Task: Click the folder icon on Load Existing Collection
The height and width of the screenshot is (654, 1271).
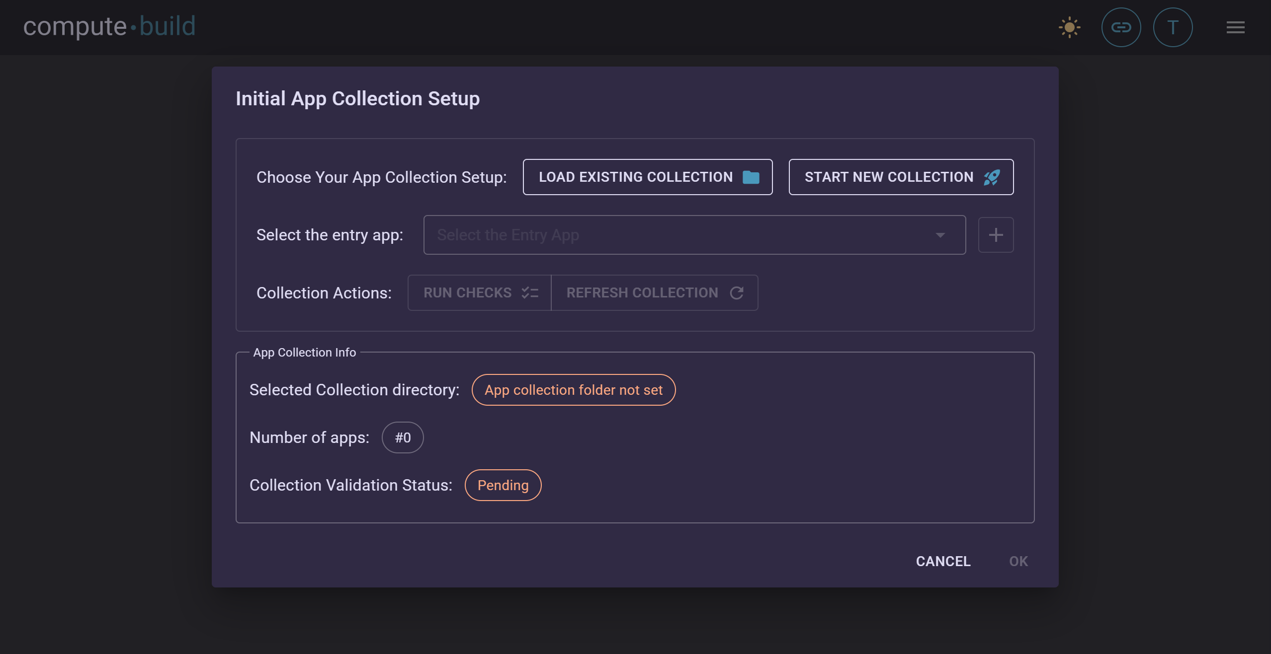Action: [751, 177]
